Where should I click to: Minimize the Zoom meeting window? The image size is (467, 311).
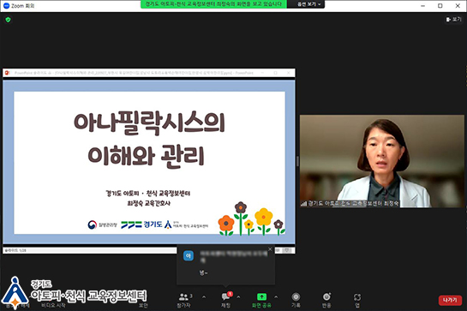[422, 6]
